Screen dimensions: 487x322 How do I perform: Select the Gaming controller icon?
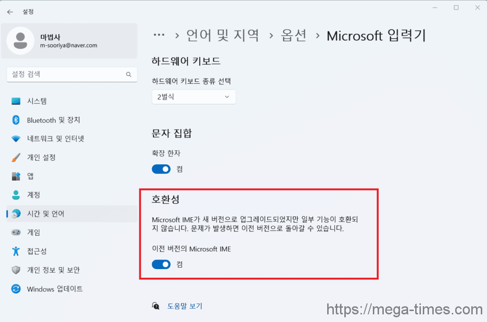16,232
